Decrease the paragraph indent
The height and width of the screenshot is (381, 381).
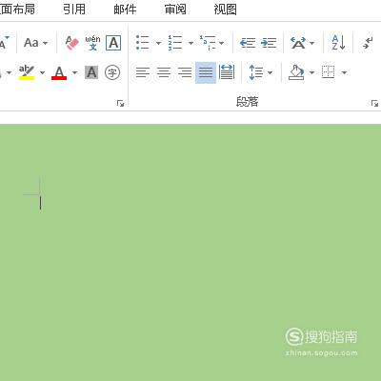click(x=248, y=43)
